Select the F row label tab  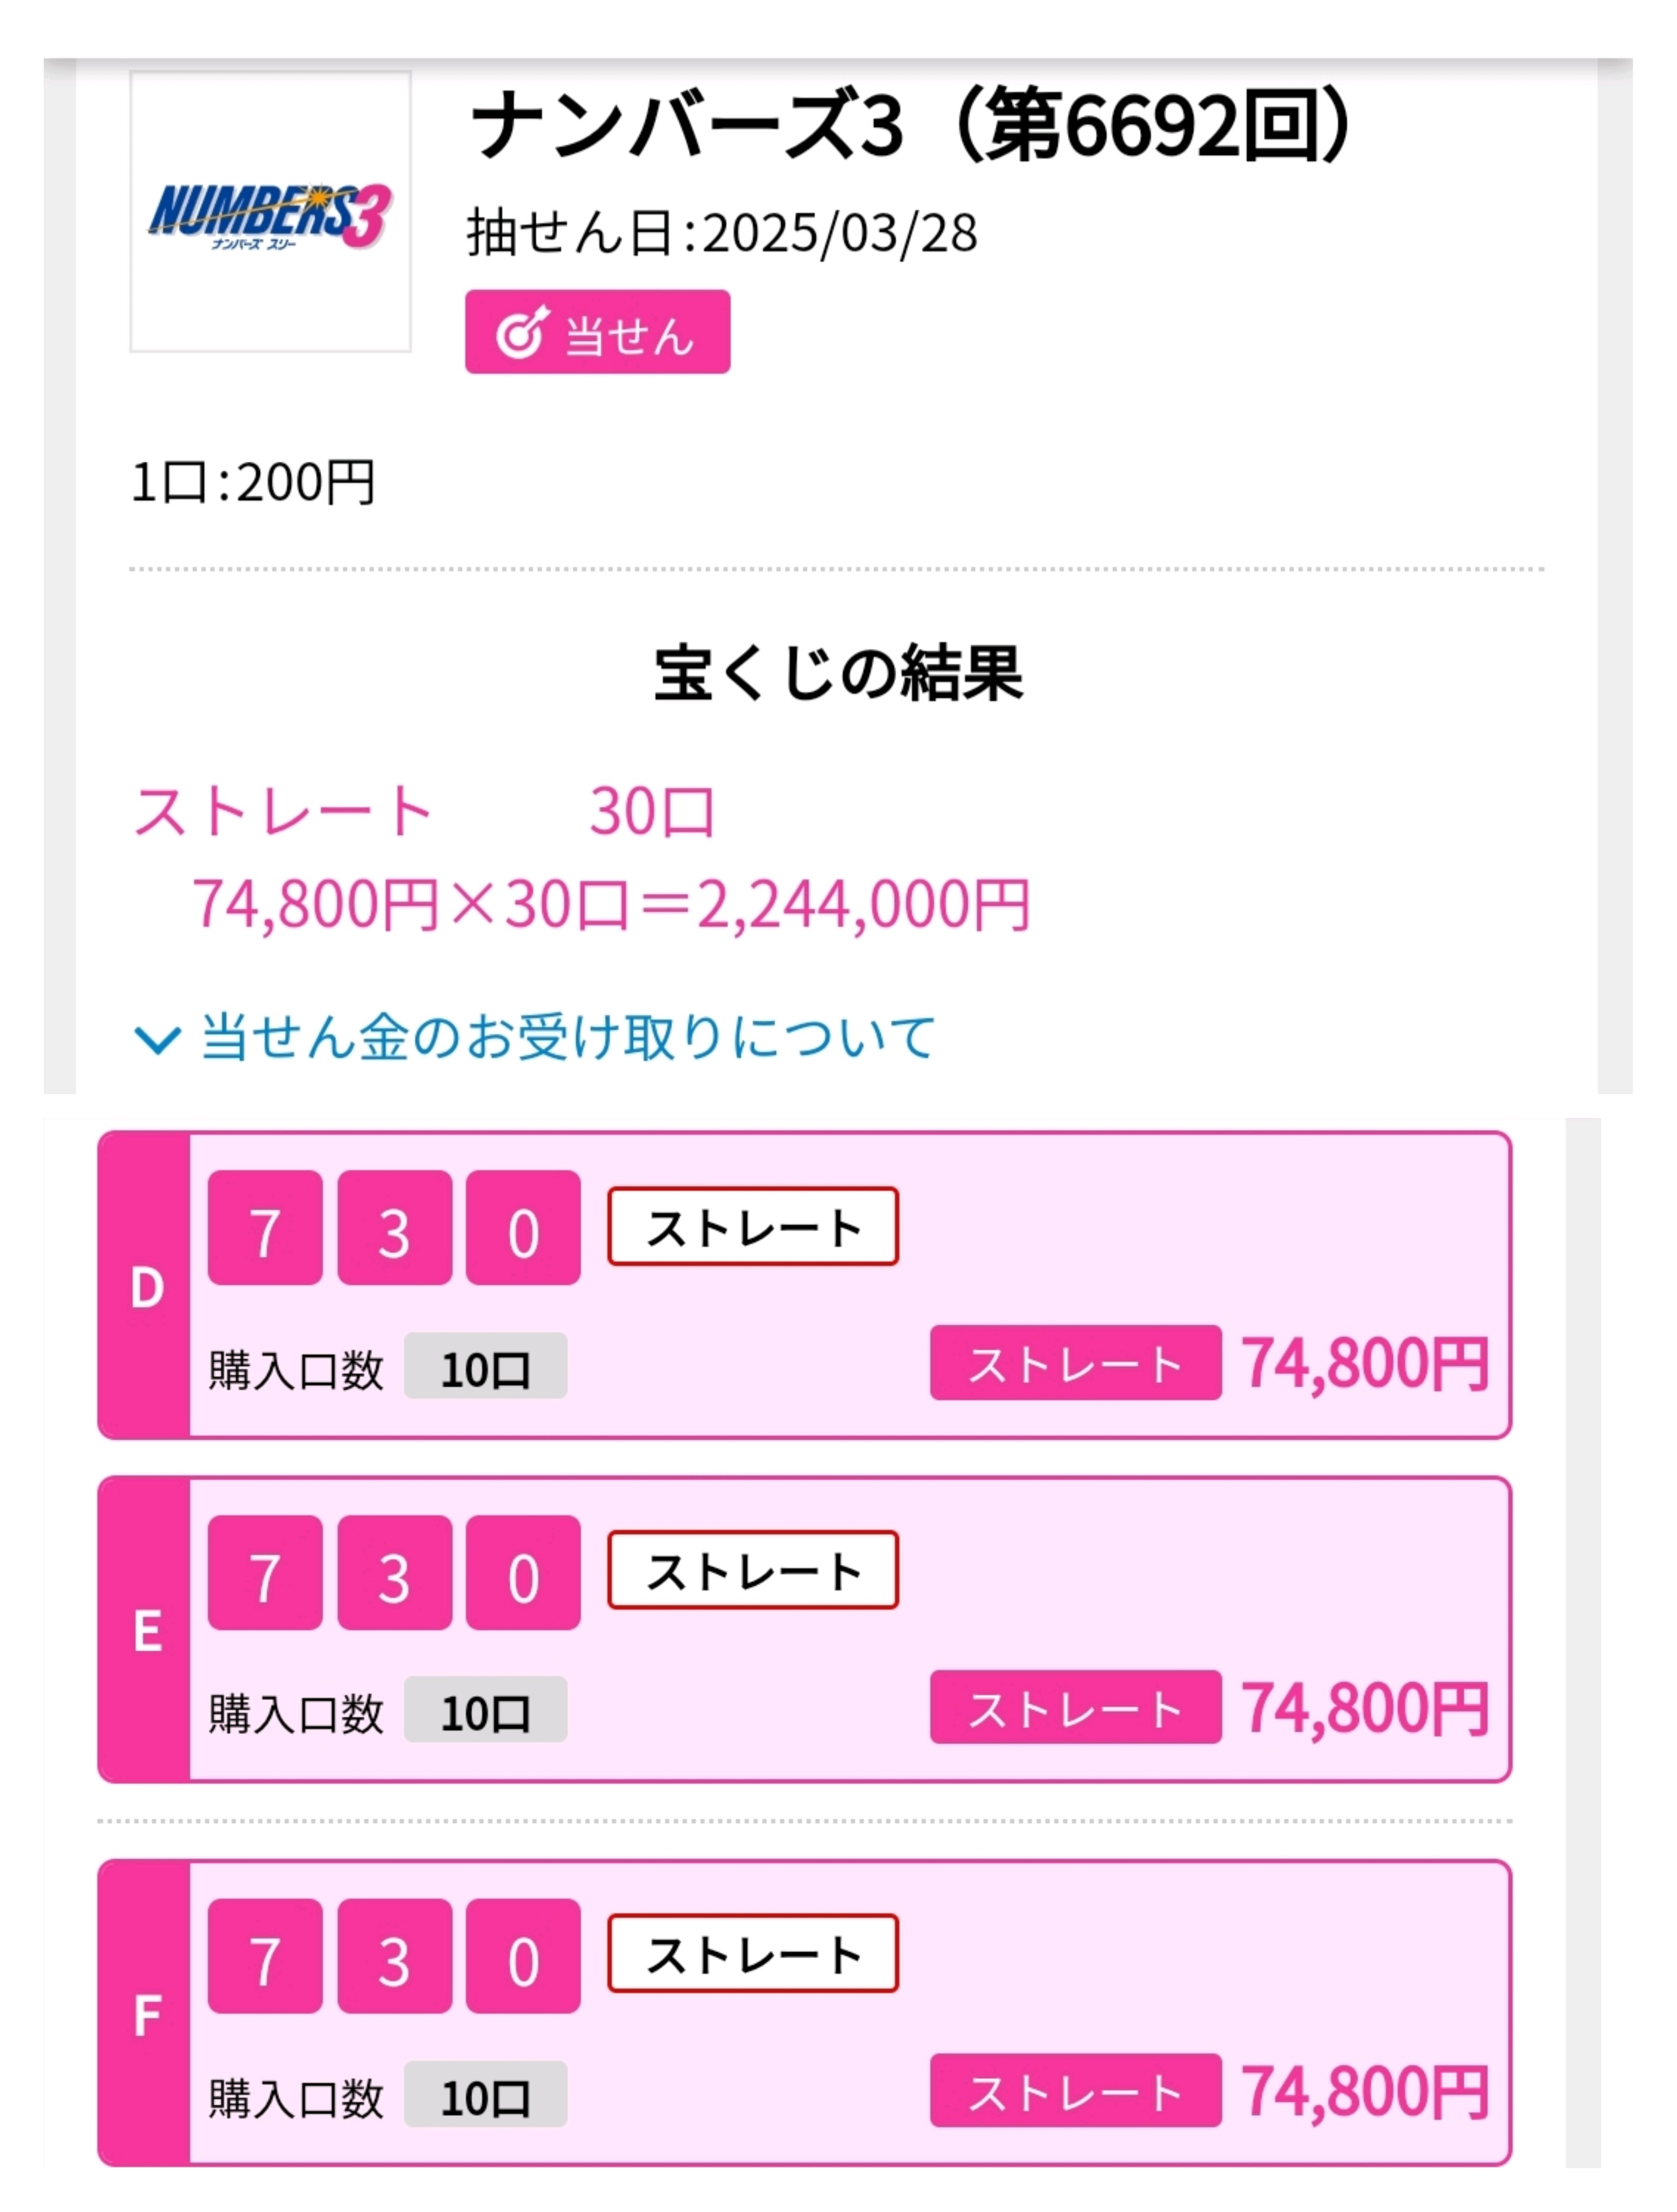(x=145, y=2013)
